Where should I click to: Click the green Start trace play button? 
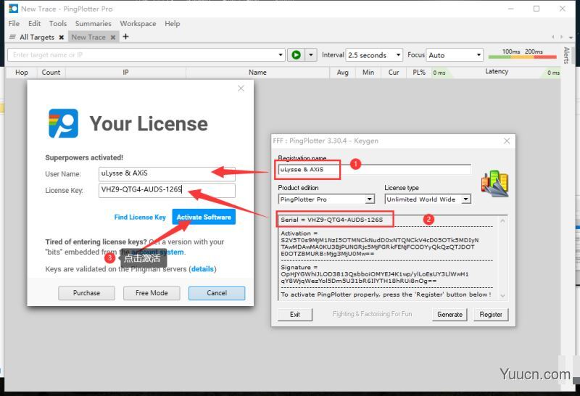[296, 55]
